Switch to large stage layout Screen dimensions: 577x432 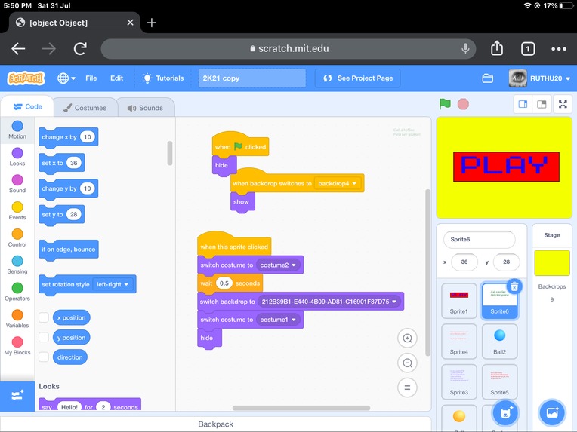click(542, 104)
